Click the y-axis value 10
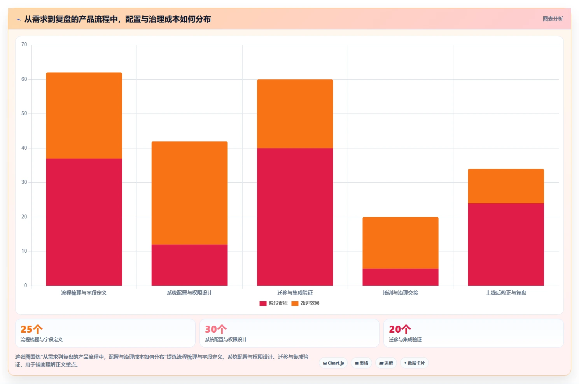579x384 pixels. click(x=24, y=251)
